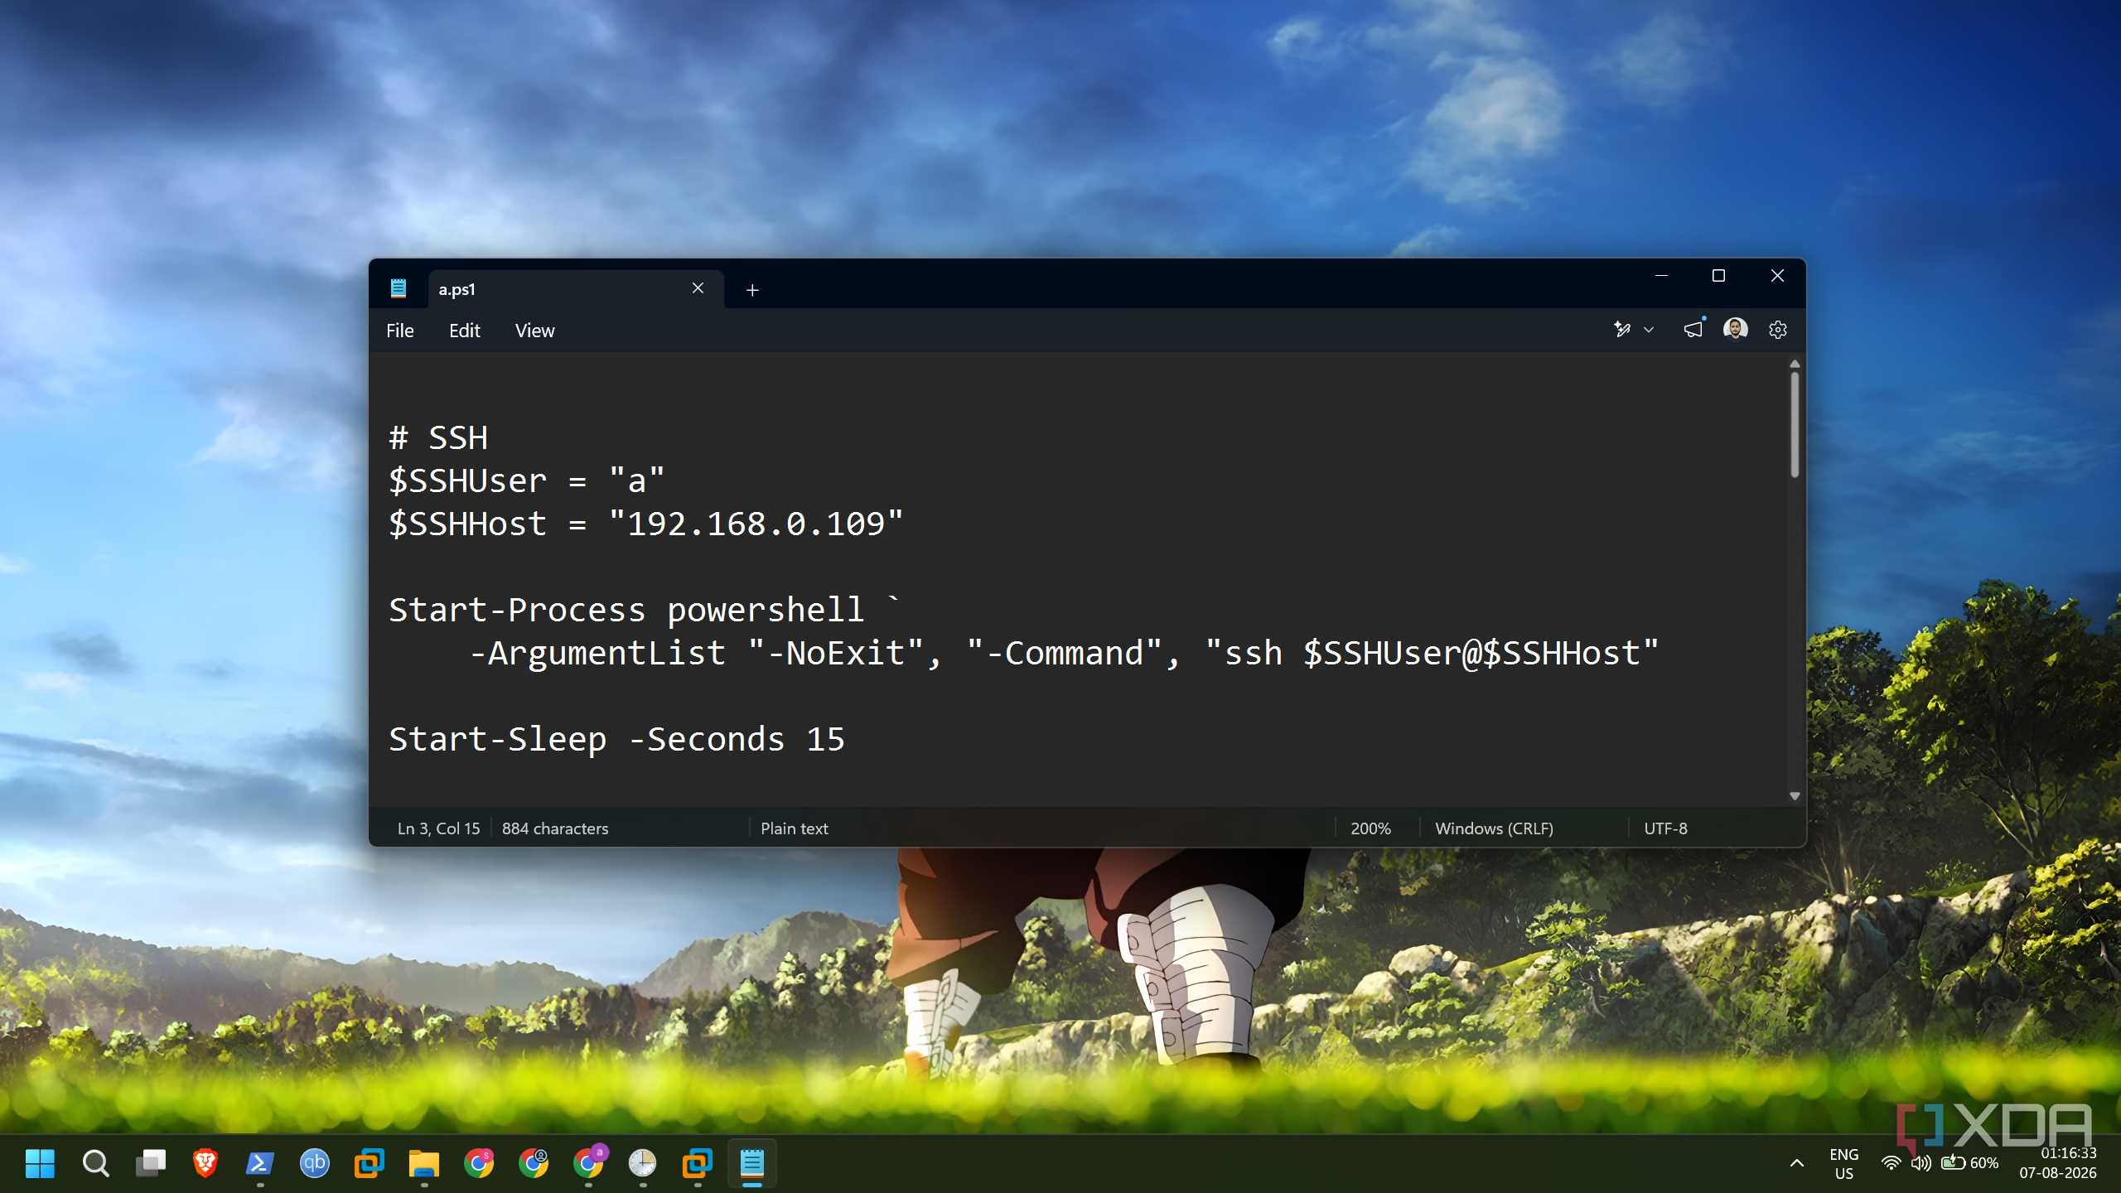The width and height of the screenshot is (2121, 1193).
Task: Click on the $SSHHost IP address value
Action: tap(756, 524)
